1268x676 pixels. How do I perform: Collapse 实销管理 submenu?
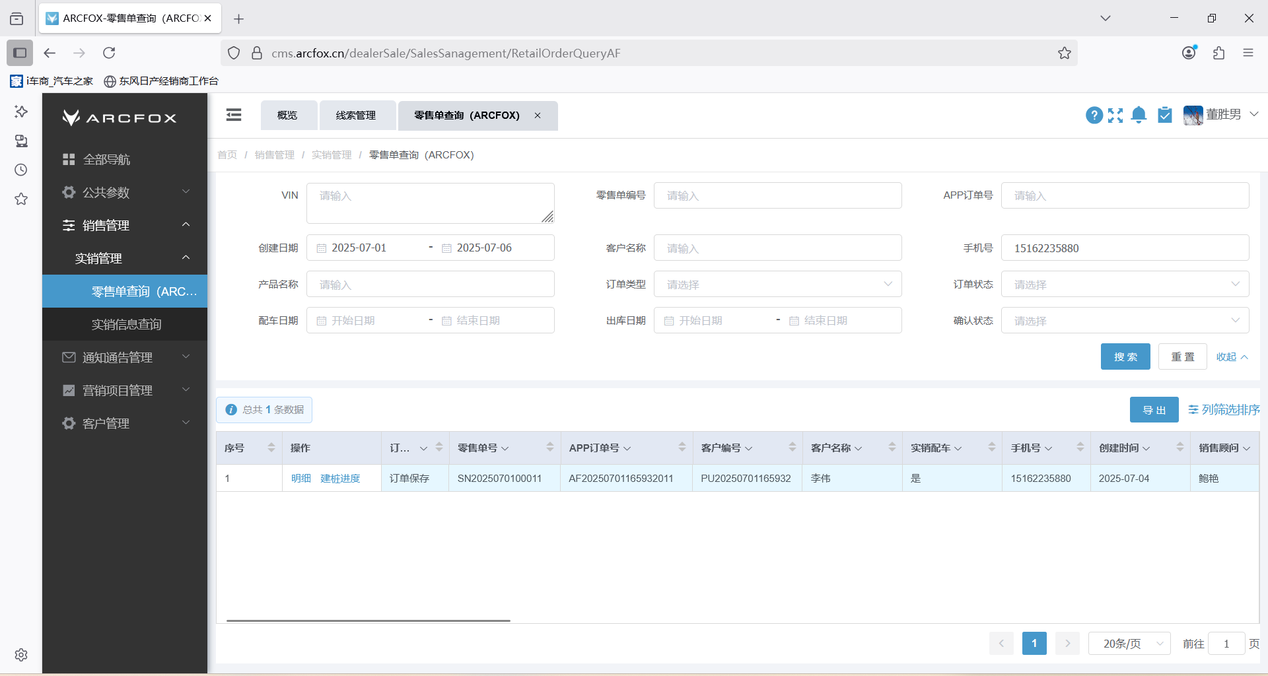coord(125,258)
